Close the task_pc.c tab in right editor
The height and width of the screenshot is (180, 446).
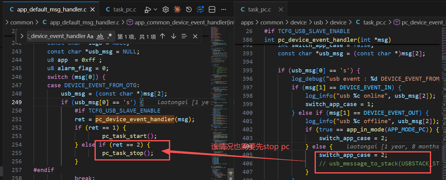(281, 10)
